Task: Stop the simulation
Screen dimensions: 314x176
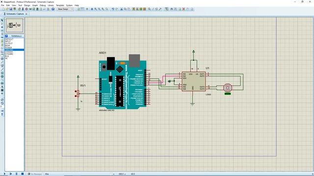Action: [x=23, y=174]
